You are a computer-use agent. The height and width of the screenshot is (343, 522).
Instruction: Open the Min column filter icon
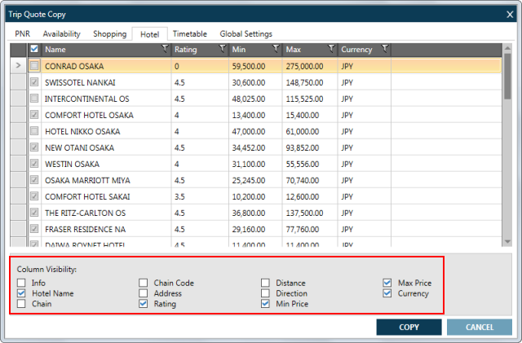pos(276,50)
